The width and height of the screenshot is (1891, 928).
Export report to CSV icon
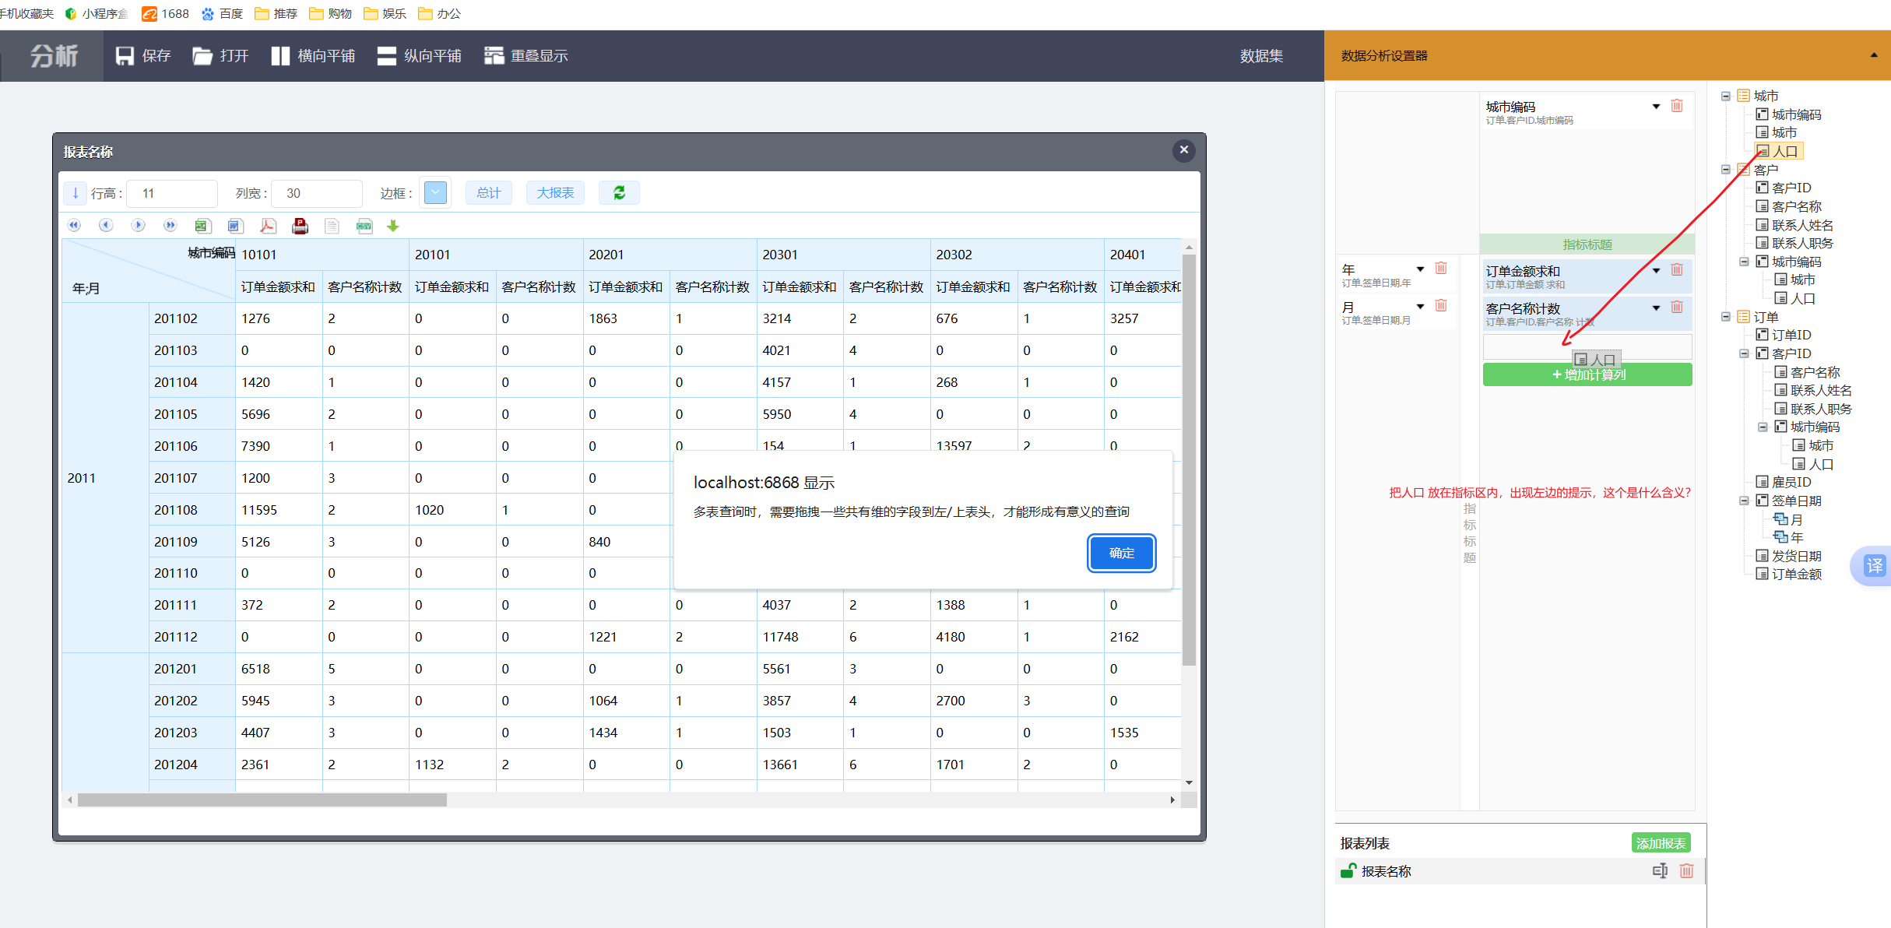tap(364, 226)
